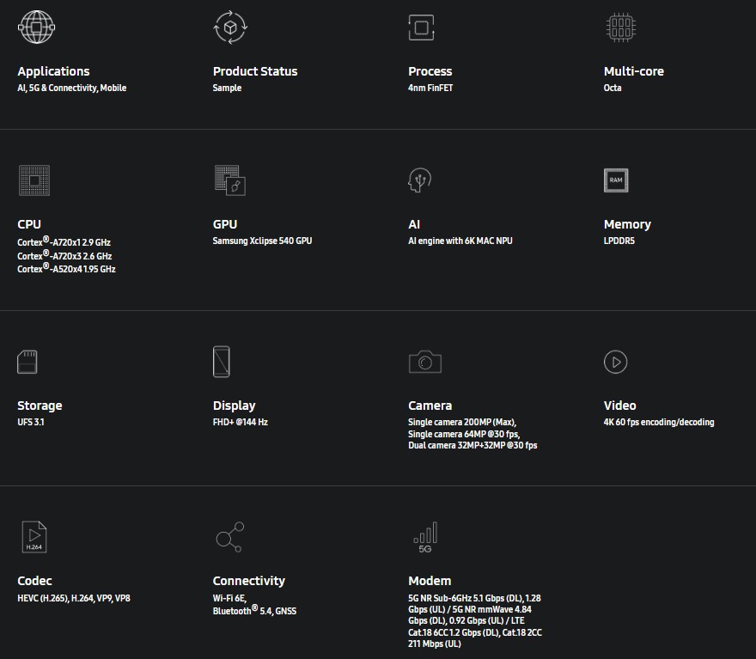Screen dimensions: 756x659
Task: Click the Camera icon
Action: [x=424, y=362]
